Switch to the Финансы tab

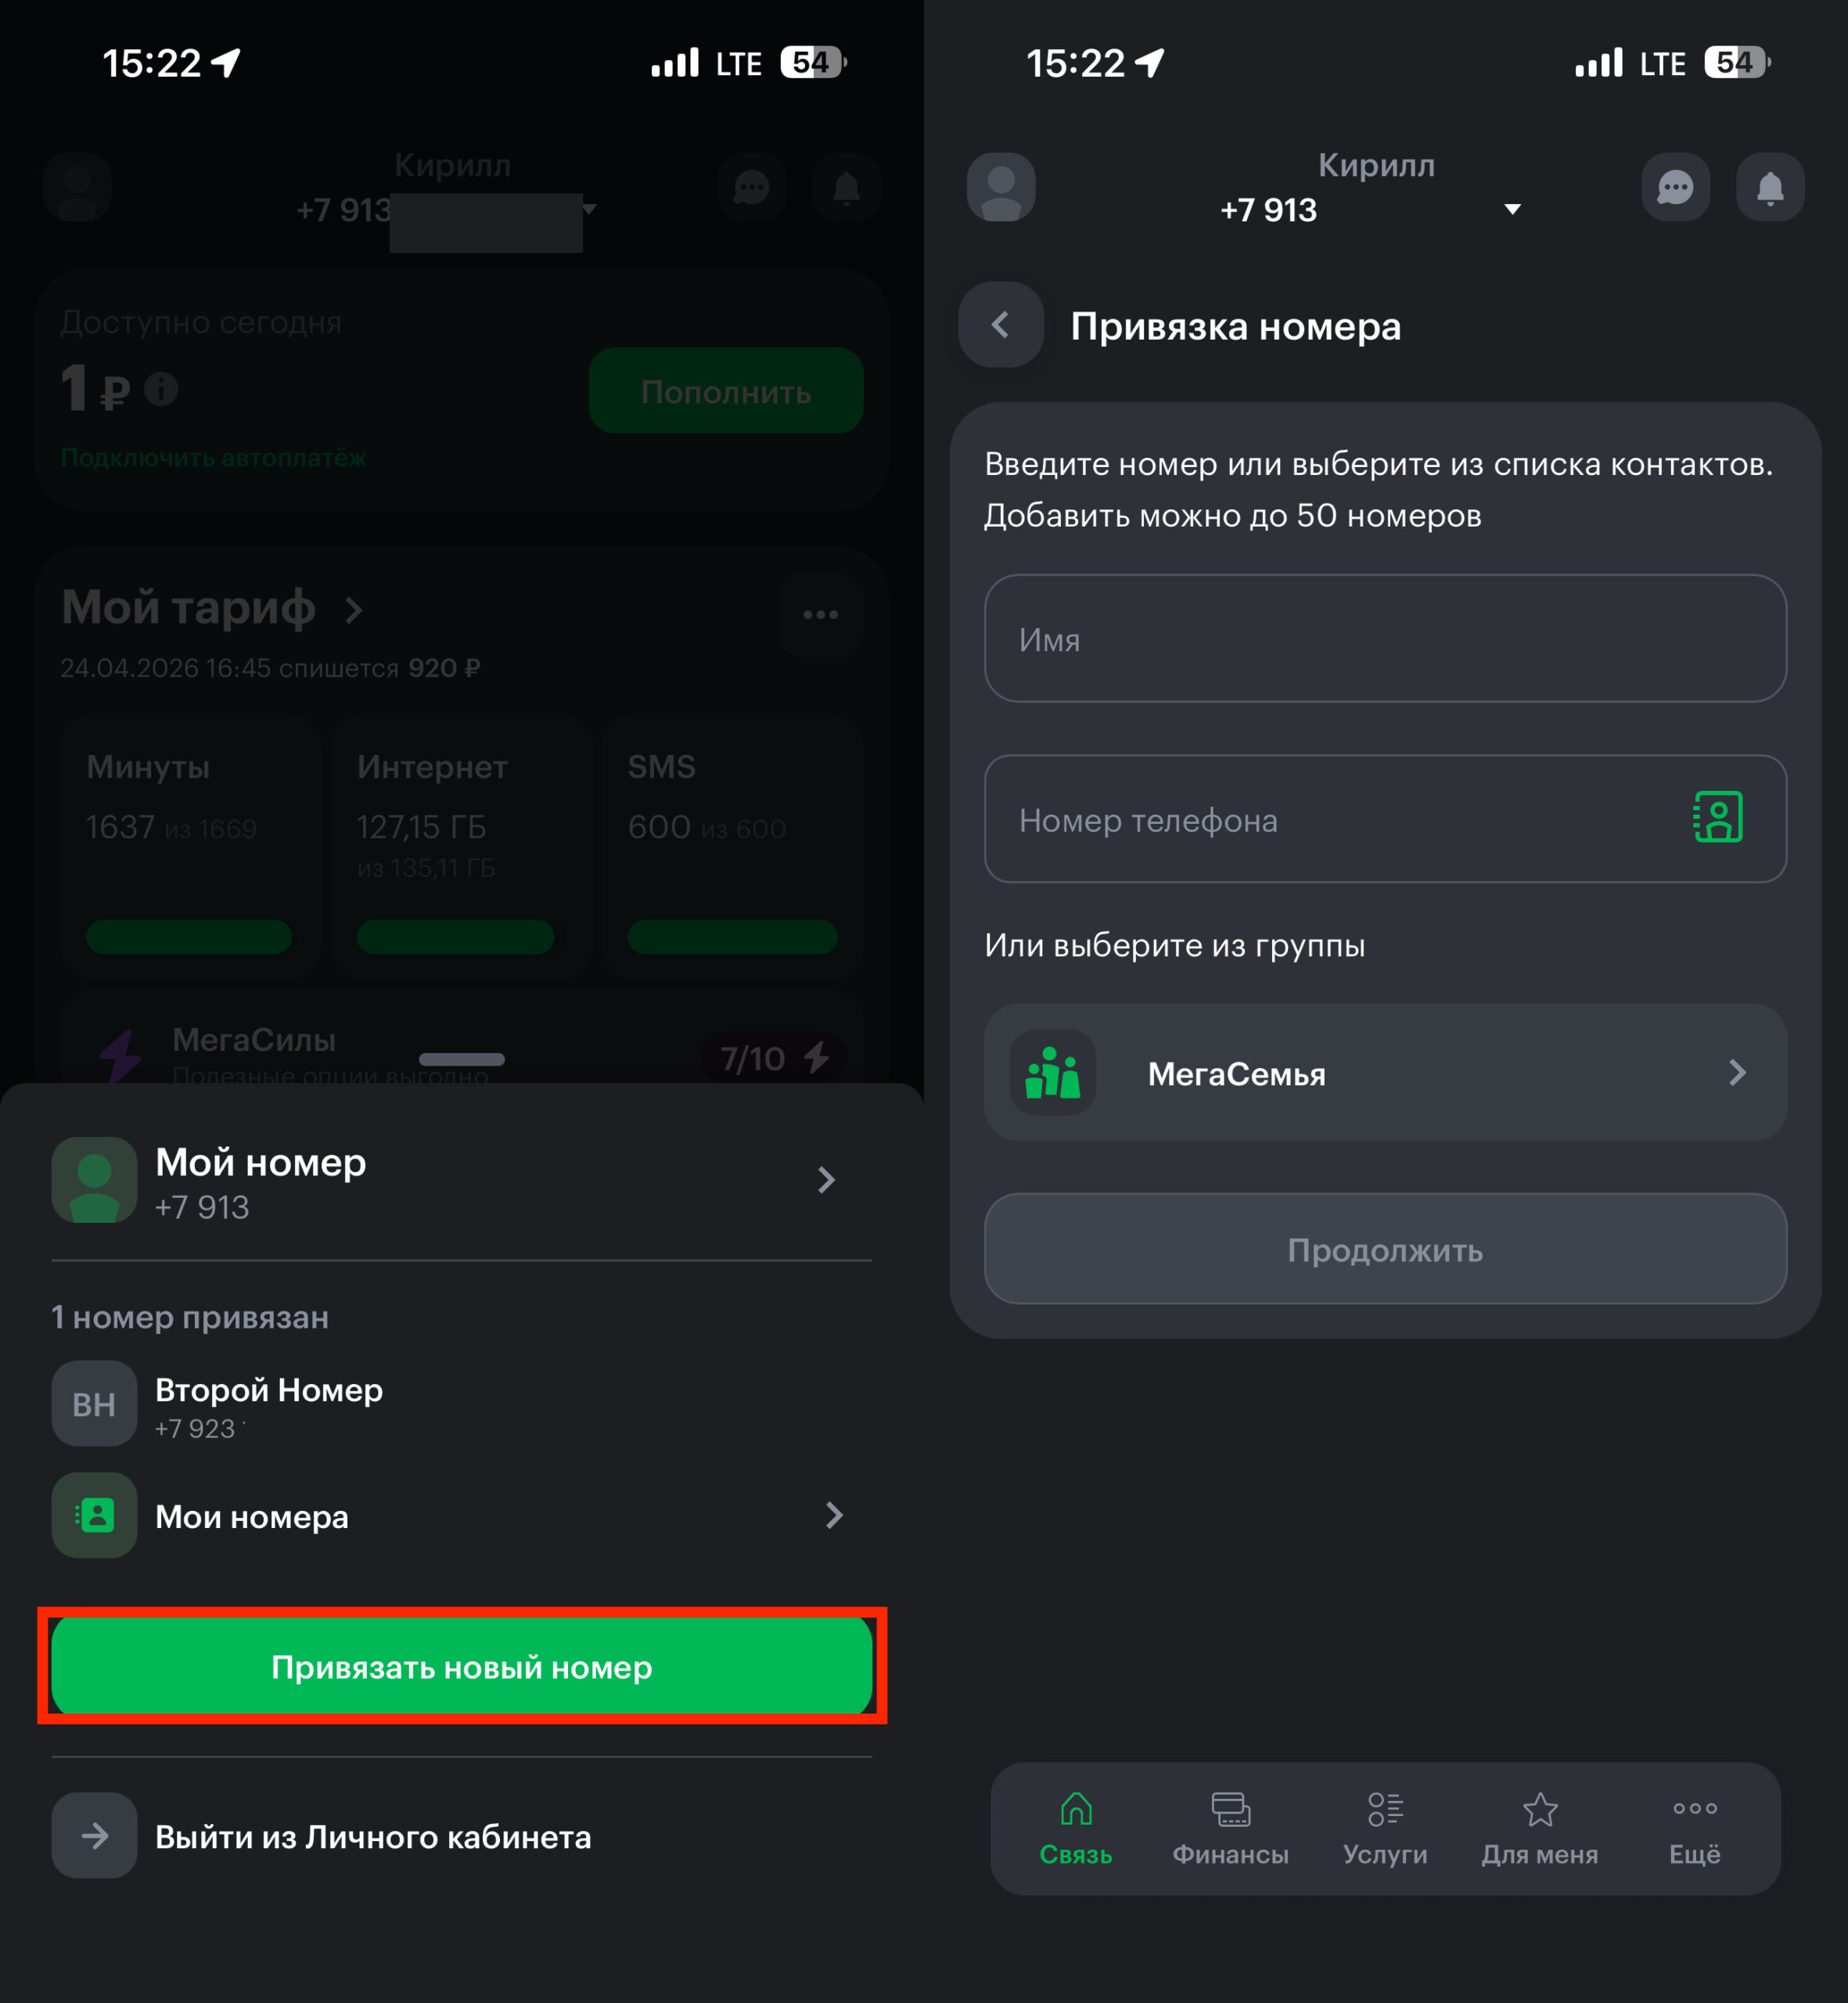tap(1230, 1828)
